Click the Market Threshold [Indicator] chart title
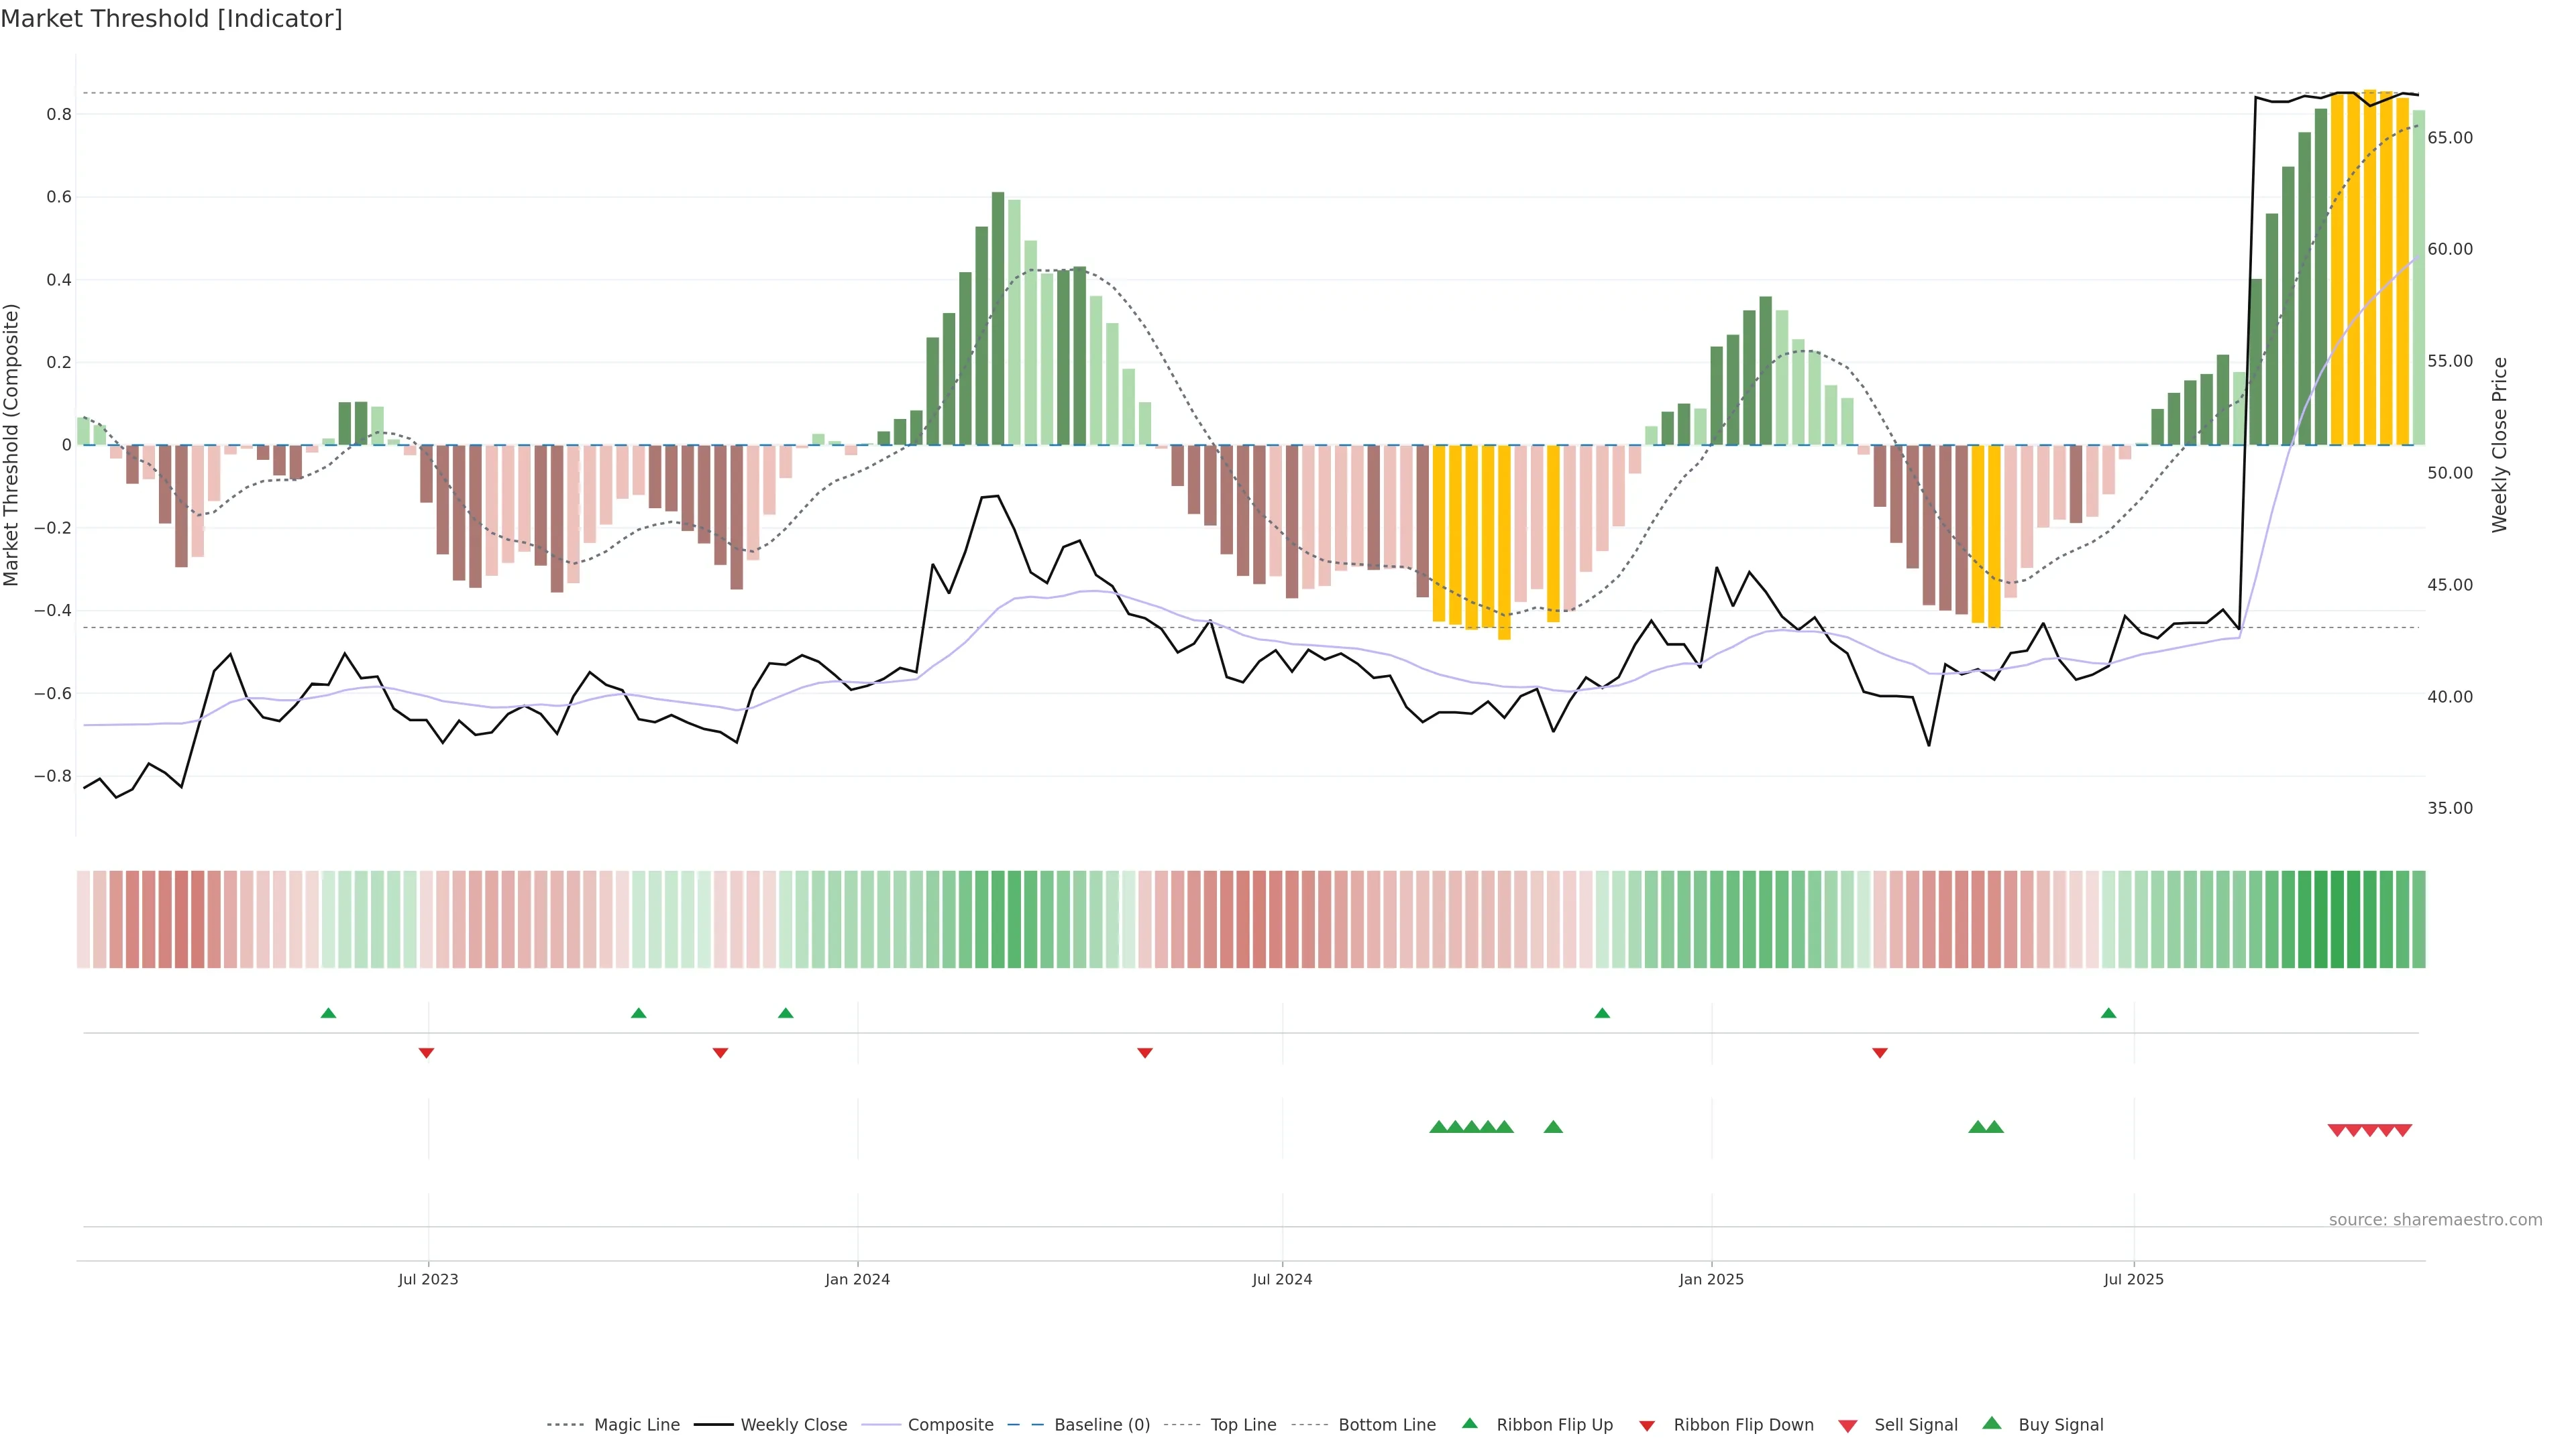This screenshot has width=2576, height=1448. point(171,19)
